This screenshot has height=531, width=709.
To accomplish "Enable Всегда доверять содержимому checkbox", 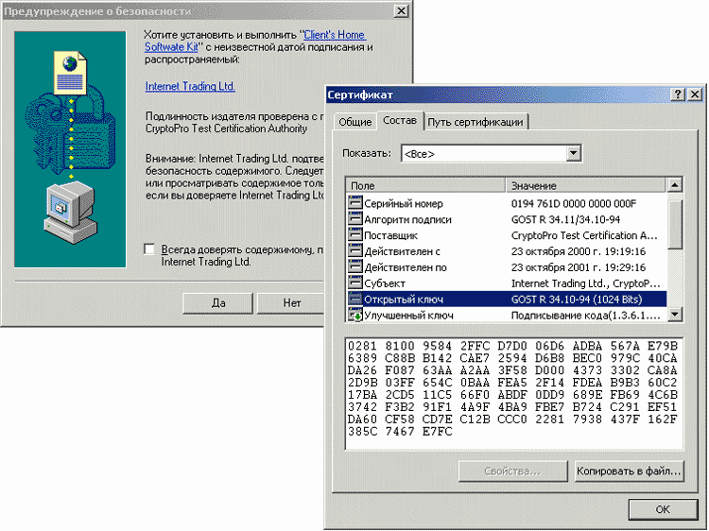I will point(149,249).
